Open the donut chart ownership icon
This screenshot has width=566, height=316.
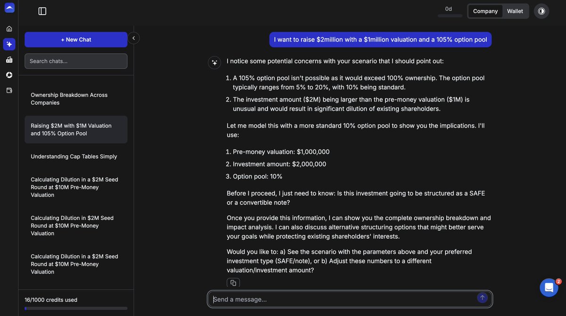9,75
